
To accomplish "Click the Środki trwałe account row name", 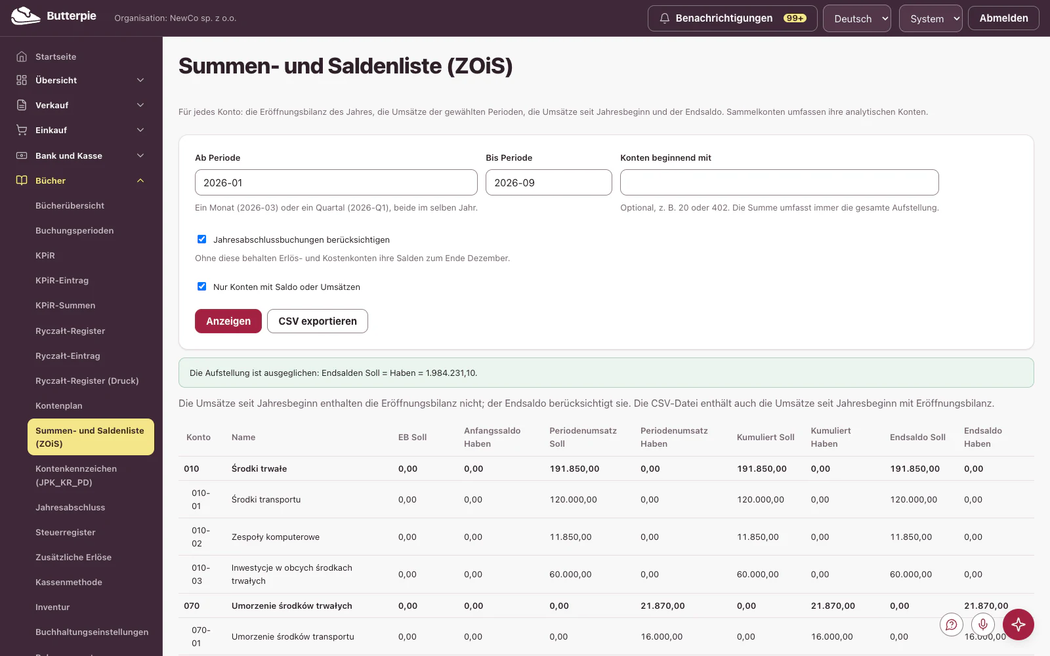I will (259, 468).
